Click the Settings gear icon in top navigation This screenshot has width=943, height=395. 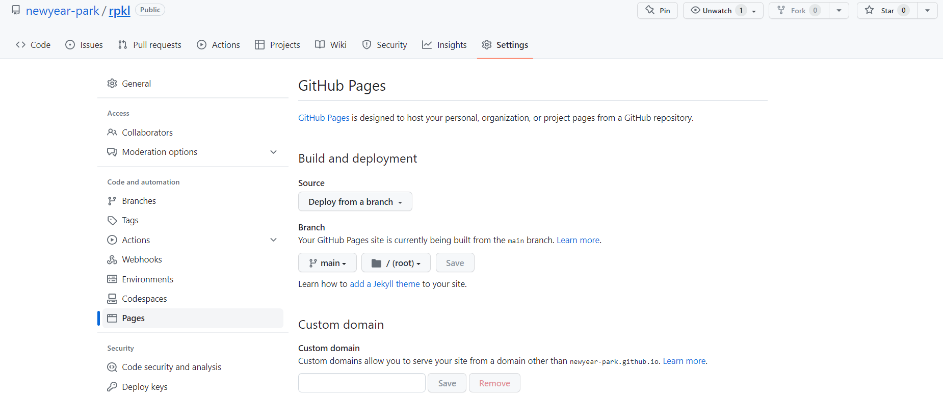pos(487,45)
